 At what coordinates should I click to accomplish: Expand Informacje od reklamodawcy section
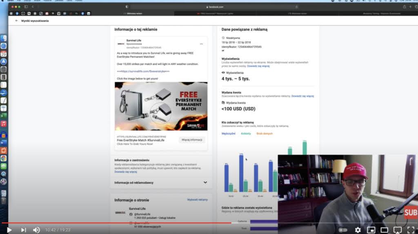161,183
